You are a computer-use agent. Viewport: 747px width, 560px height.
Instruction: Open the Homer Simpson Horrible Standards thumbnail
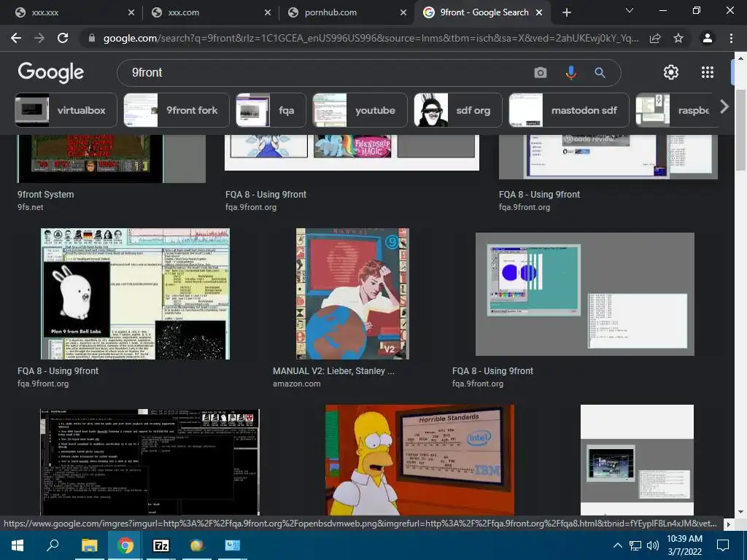pyautogui.click(x=419, y=460)
